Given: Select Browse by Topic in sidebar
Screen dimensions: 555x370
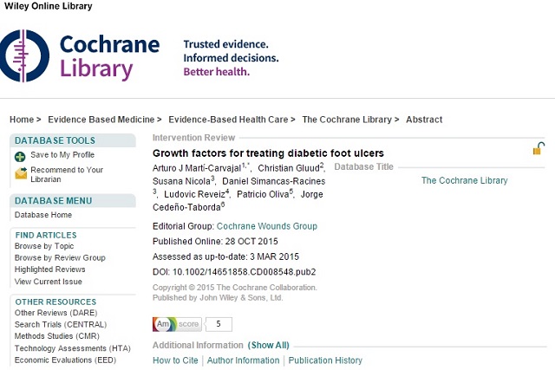Looking at the screenshot, I should [x=44, y=246].
